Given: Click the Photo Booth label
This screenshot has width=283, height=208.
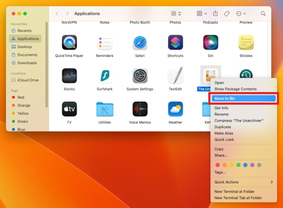Looking at the screenshot, I should point(140,23).
